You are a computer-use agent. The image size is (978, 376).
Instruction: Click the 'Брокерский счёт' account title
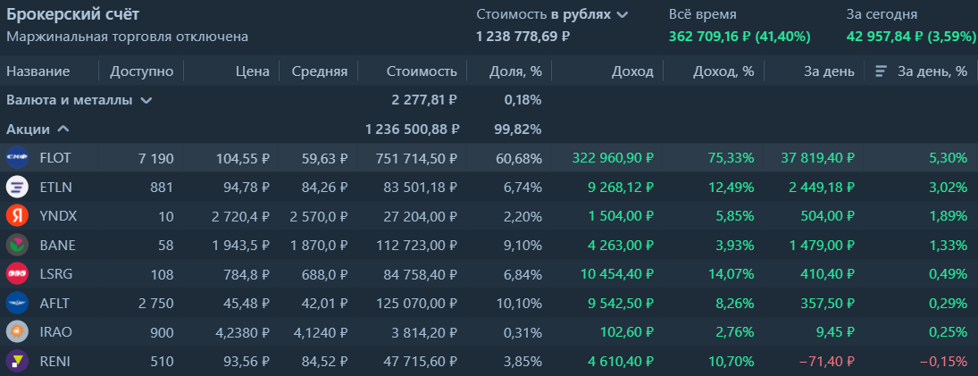pos(73,15)
